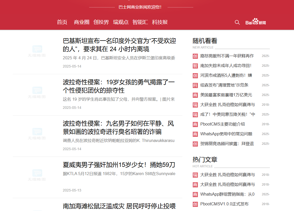Viewport: 294px width, 211px height.
Task: Open the PbootCMS主要功能介绍 sidebar link
Action: click(x=222, y=124)
